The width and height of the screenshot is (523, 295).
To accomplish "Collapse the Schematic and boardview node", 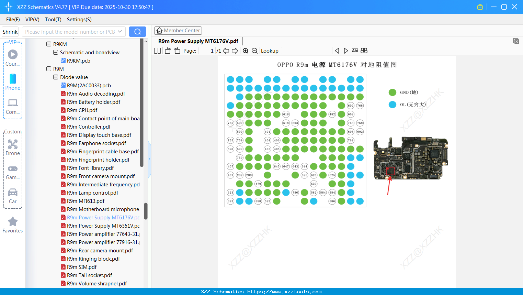I will [56, 52].
